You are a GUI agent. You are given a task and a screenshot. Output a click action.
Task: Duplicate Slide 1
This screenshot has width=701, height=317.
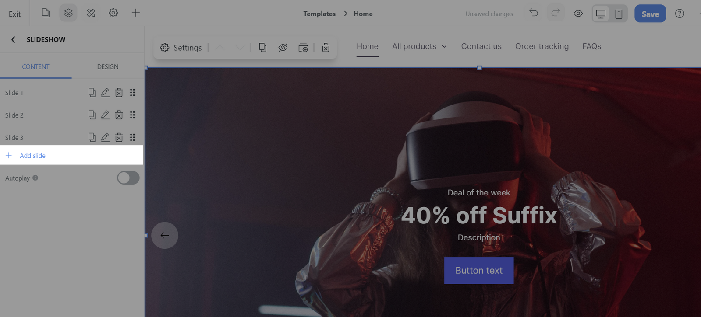tap(92, 93)
